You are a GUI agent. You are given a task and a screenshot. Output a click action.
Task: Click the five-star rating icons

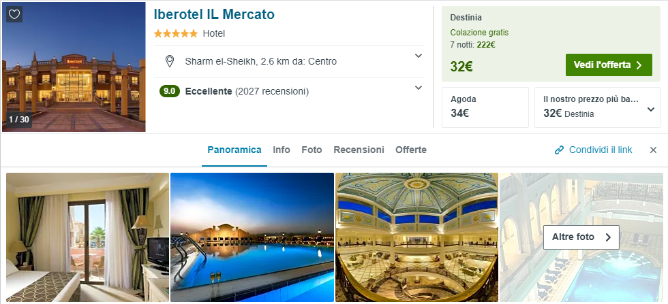175,33
